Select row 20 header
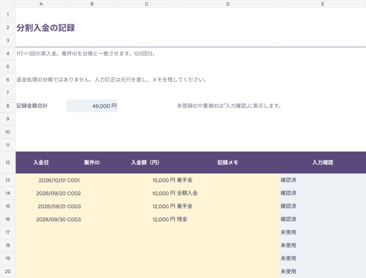The width and height of the screenshot is (366, 278). (x=8, y=272)
